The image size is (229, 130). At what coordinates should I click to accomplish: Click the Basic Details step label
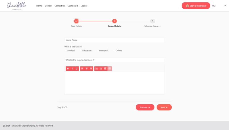coord(76,26)
